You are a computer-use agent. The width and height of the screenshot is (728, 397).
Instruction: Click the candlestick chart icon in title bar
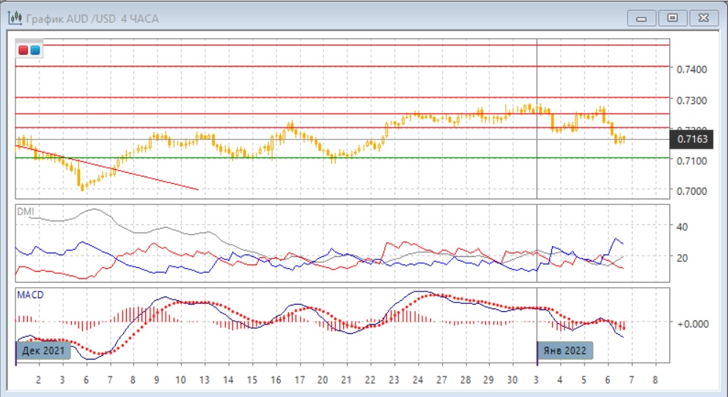[x=15, y=18]
